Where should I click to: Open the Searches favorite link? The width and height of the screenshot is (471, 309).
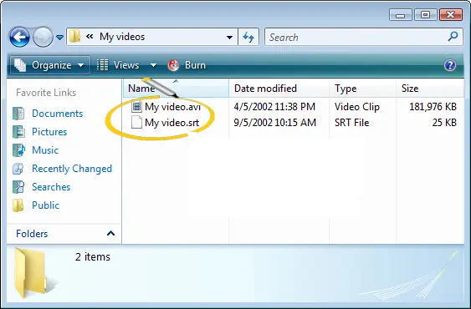[x=51, y=187]
